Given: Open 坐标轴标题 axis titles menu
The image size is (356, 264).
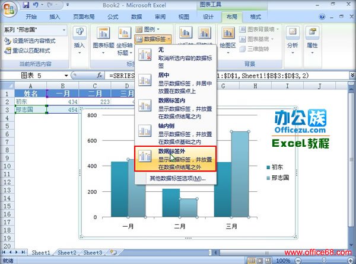Looking at the screenshot, I should click(x=125, y=41).
